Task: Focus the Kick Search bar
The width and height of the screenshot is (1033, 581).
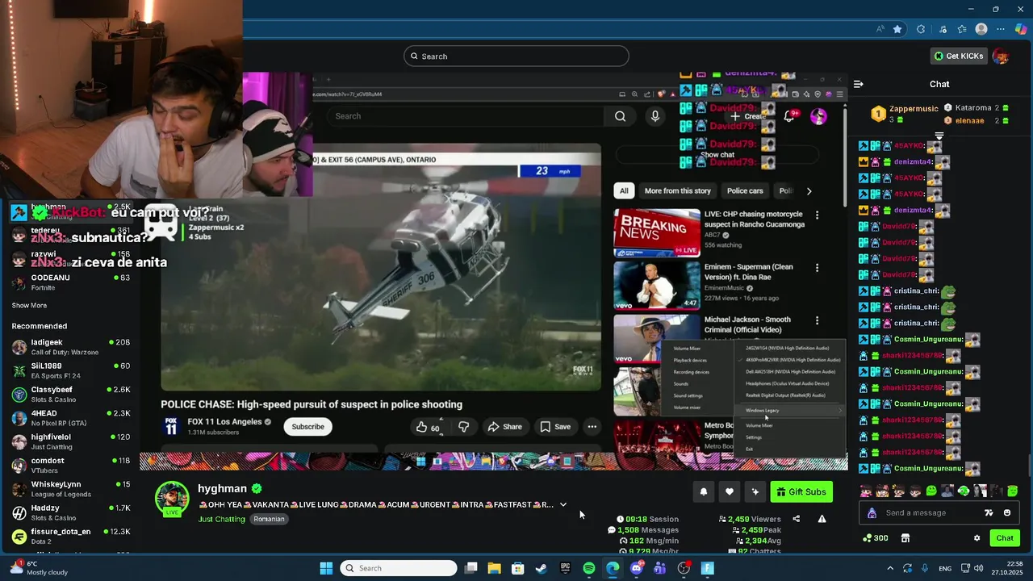Action: coord(516,56)
